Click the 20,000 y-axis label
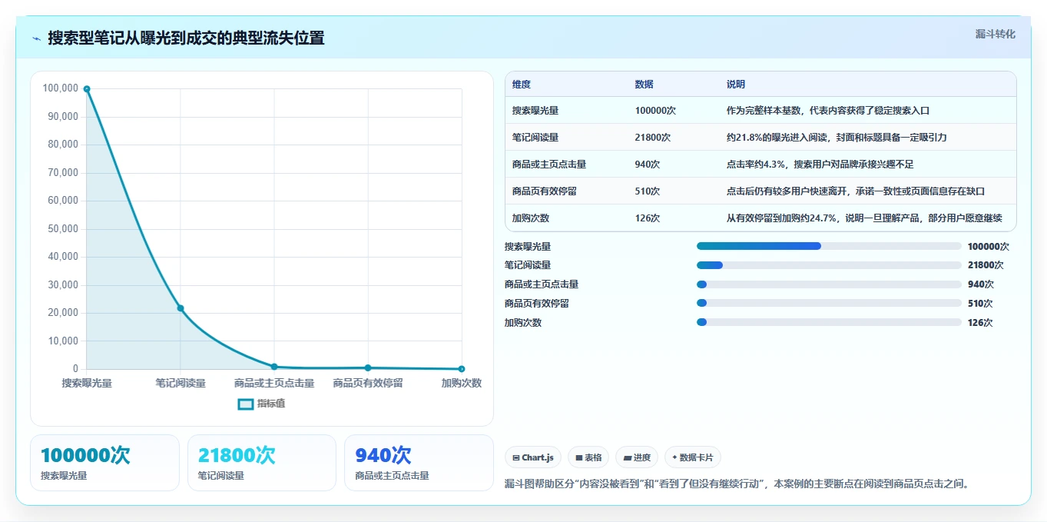 pos(62,313)
